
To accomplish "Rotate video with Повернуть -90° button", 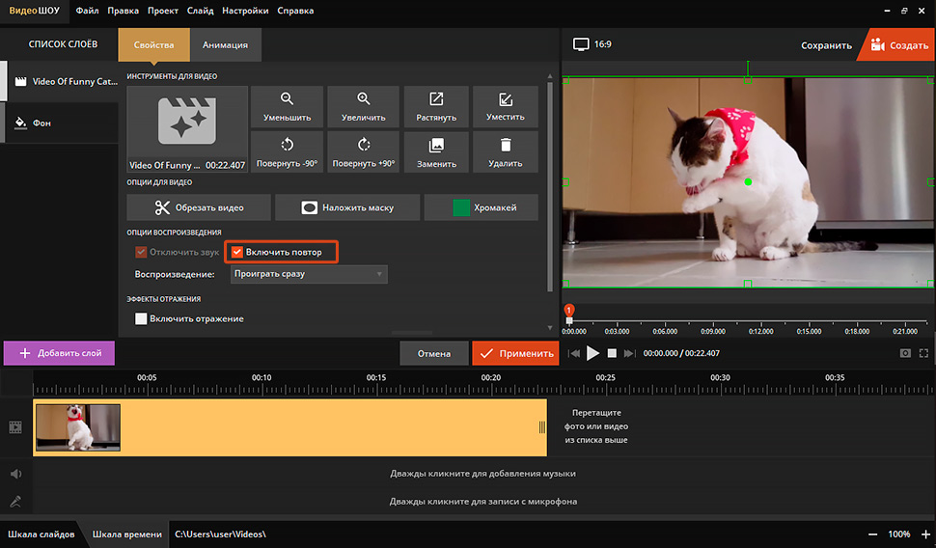I will click(x=286, y=152).
